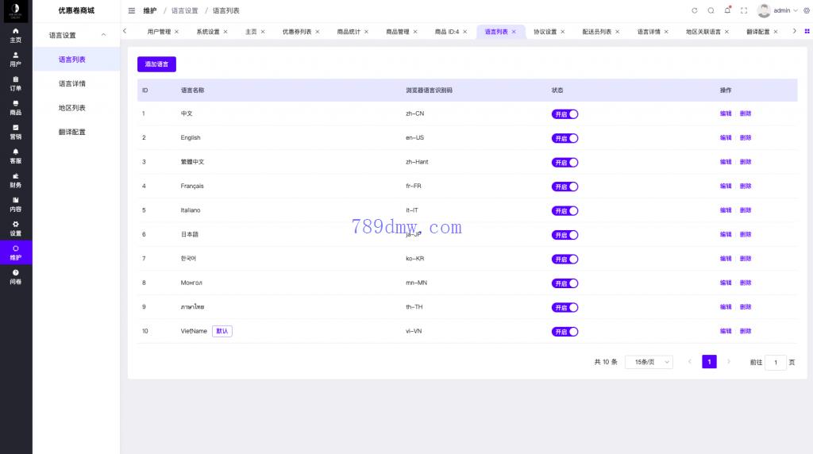The height and width of the screenshot is (454, 813).
Task: Switch to the 协议设置 tab
Action: 545,32
